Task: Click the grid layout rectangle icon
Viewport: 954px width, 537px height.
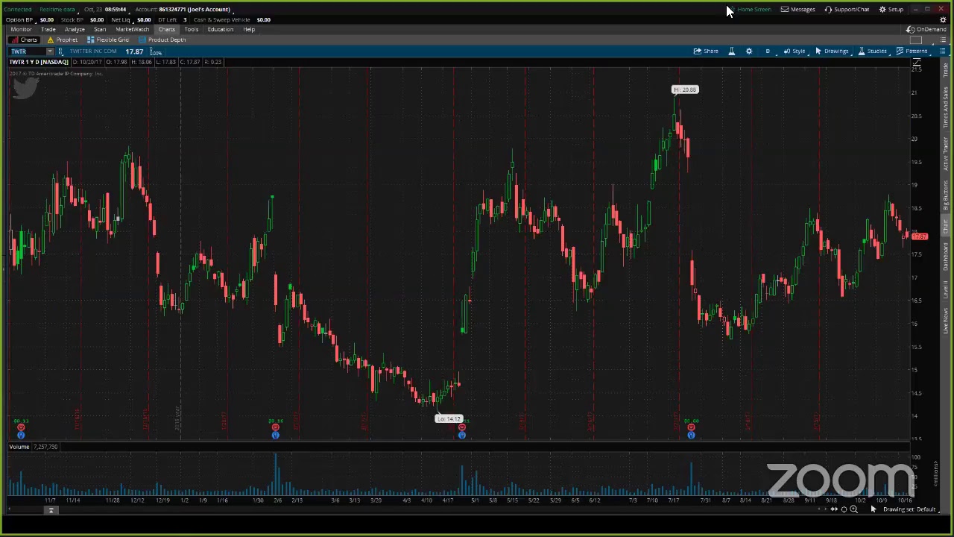Action: 916,40
